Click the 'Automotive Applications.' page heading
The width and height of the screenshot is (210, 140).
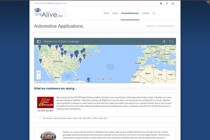tap(59, 26)
